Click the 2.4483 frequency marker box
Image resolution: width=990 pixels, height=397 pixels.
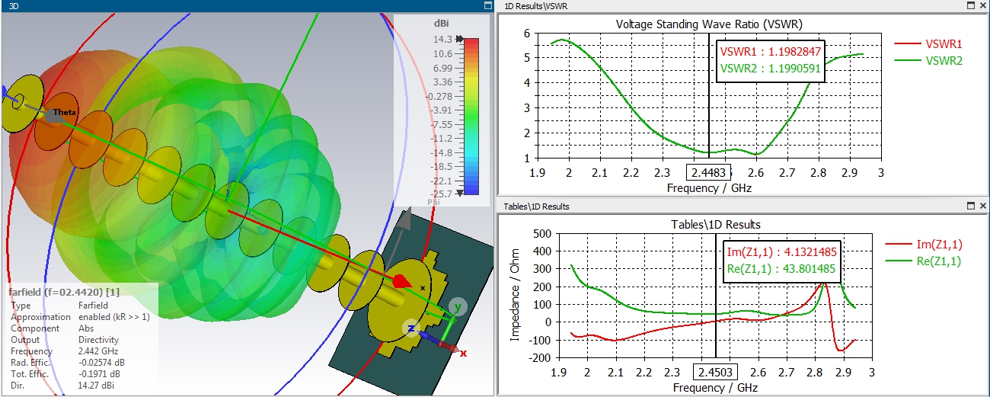(709, 172)
